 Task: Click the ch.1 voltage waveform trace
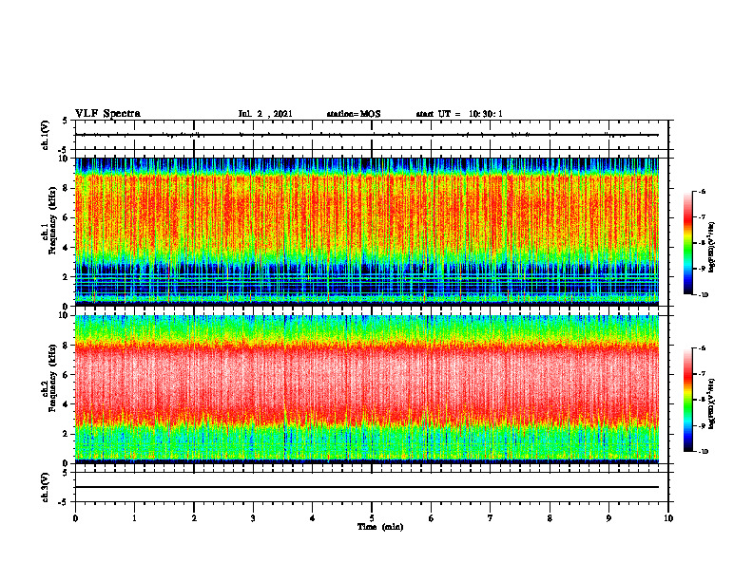click(x=367, y=135)
